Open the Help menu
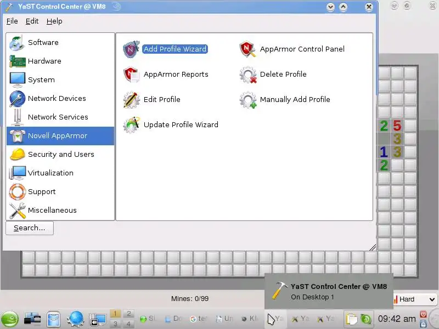The image size is (439, 329). tap(54, 21)
